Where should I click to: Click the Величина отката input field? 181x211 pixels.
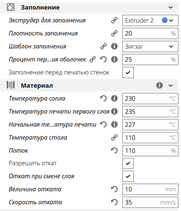150,189
